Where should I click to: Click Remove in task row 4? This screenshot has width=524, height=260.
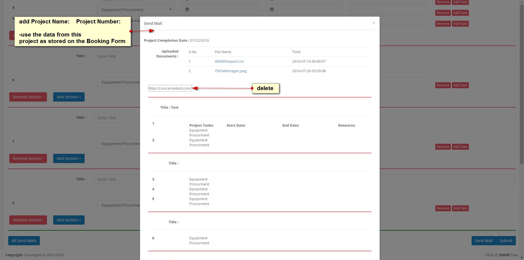pyautogui.click(x=443, y=13)
